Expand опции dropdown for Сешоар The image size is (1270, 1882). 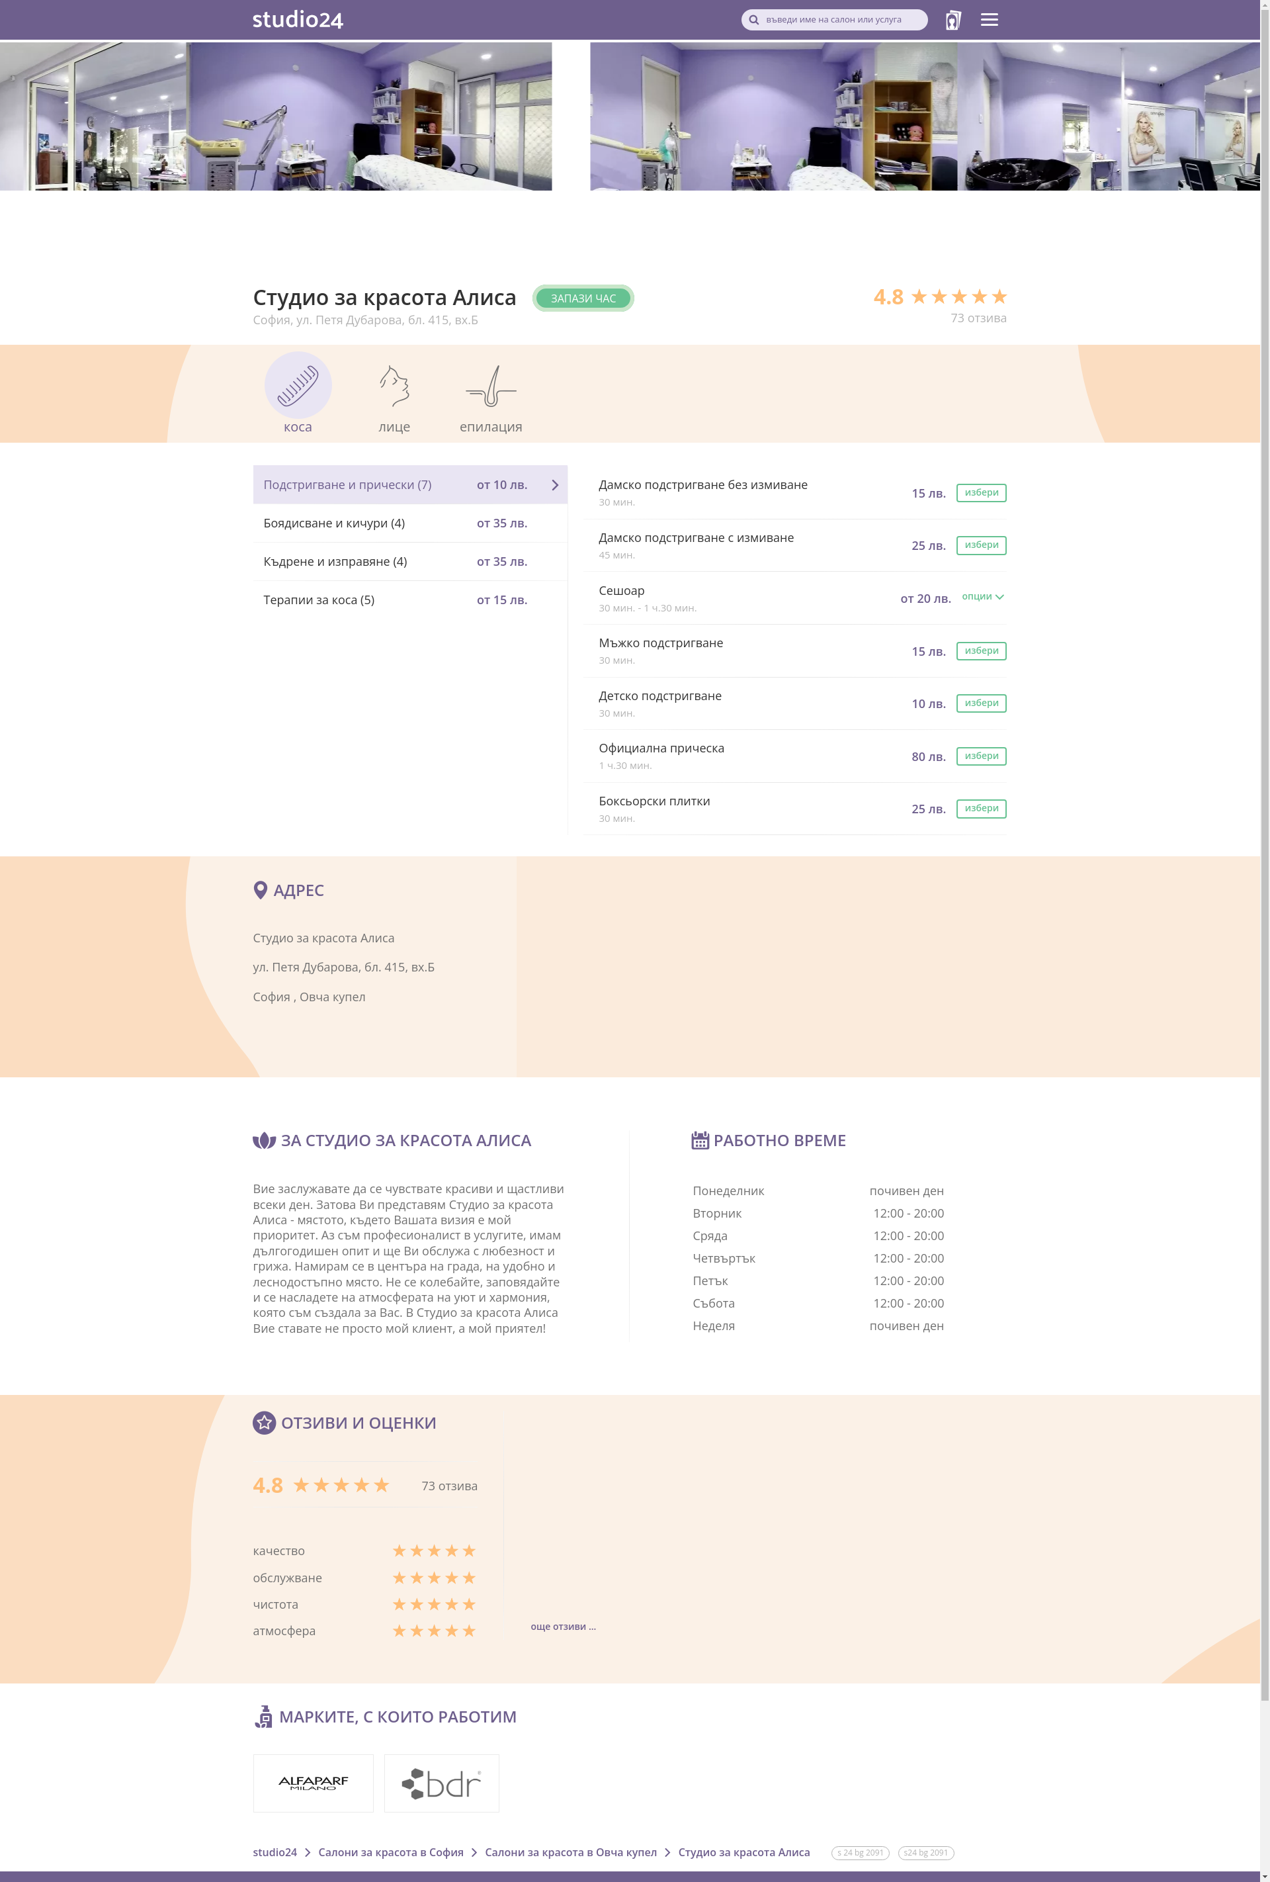click(x=982, y=597)
